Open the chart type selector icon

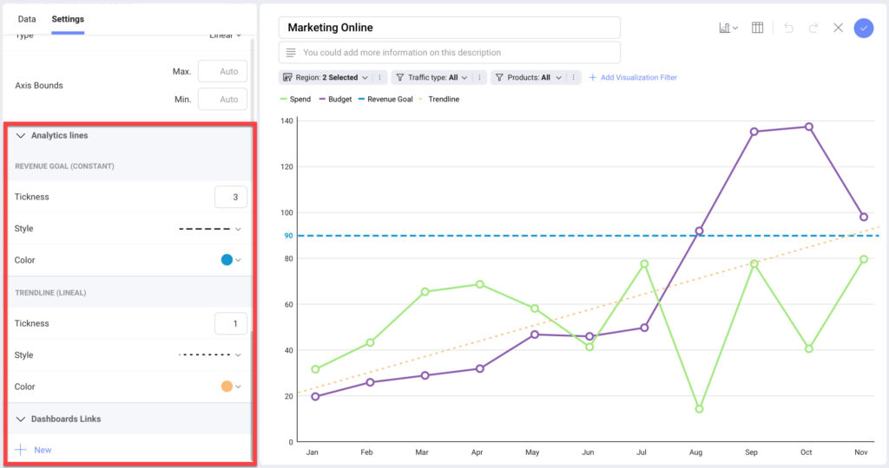(x=728, y=28)
